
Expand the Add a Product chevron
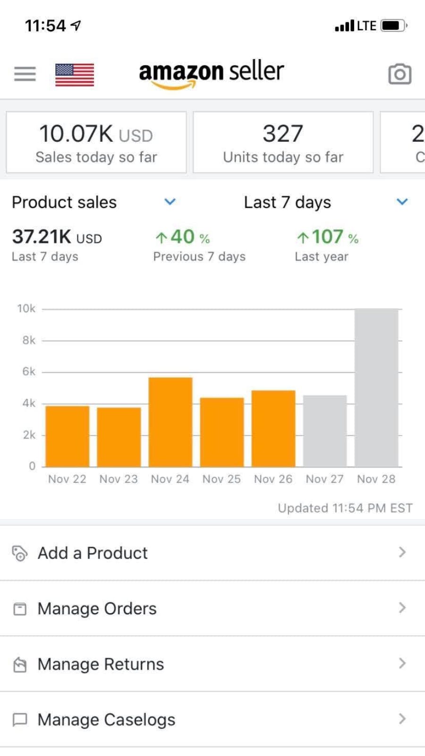pyautogui.click(x=402, y=552)
